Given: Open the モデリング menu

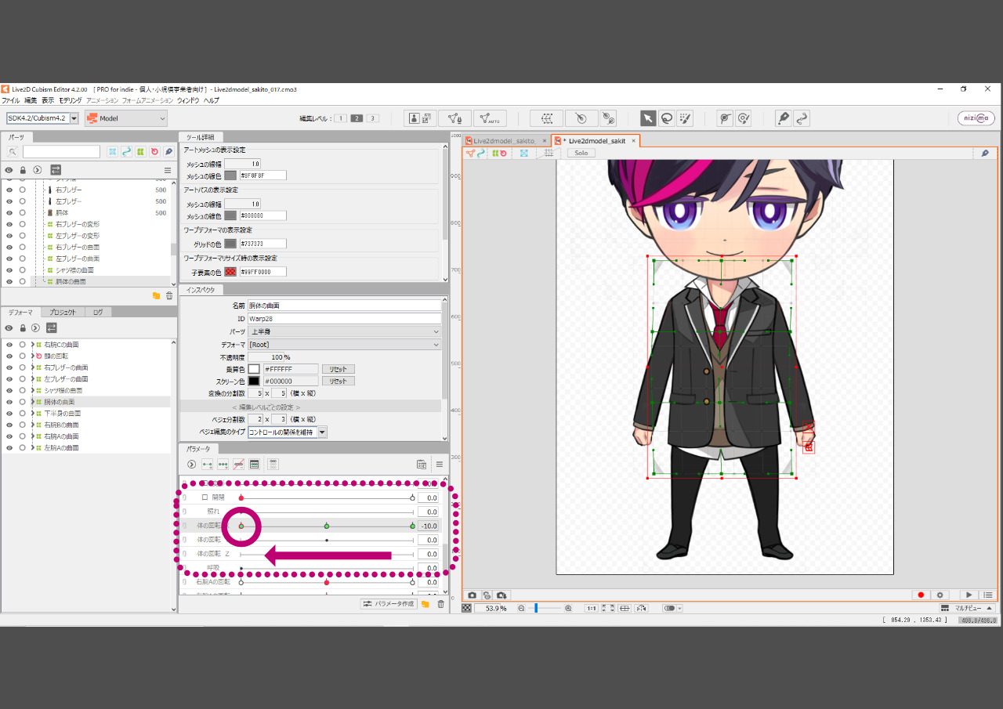Looking at the screenshot, I should [x=70, y=101].
